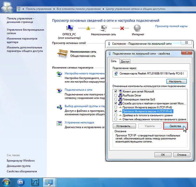Image resolution: width=196 pixels, height=187 pixels.
Task: Enable the RusRoute Driver checkbox
Action: click(116, 95)
